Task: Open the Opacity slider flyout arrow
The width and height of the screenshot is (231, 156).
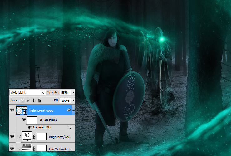Action: [x=73, y=92]
